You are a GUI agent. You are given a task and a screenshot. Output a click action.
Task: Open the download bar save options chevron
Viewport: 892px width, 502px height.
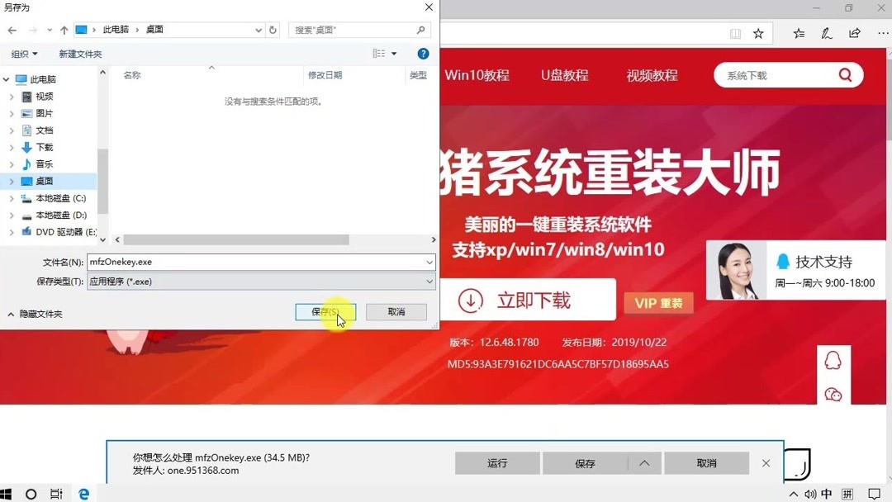[x=644, y=463]
